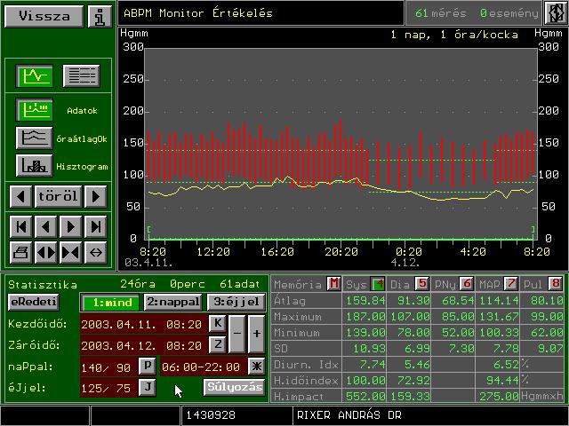Click the éJjel 125/75 threshold field
This screenshot has width=569, height=426.
coord(108,388)
